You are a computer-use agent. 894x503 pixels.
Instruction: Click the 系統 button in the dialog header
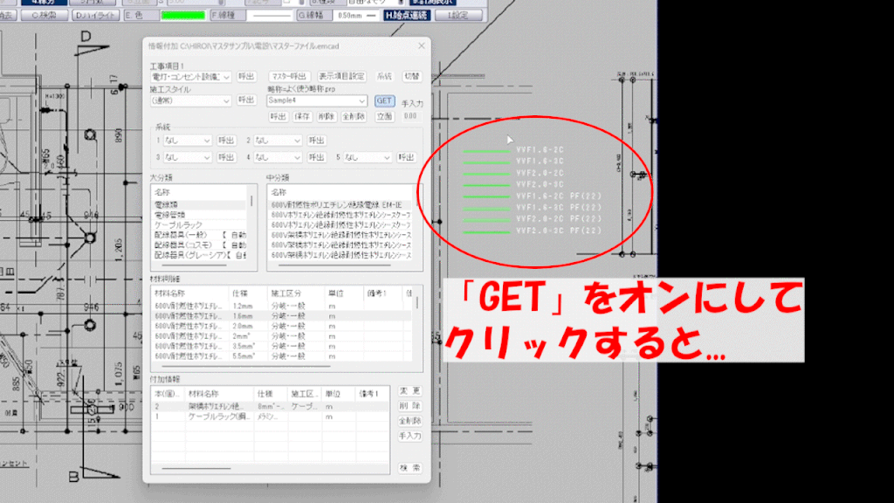click(x=385, y=77)
